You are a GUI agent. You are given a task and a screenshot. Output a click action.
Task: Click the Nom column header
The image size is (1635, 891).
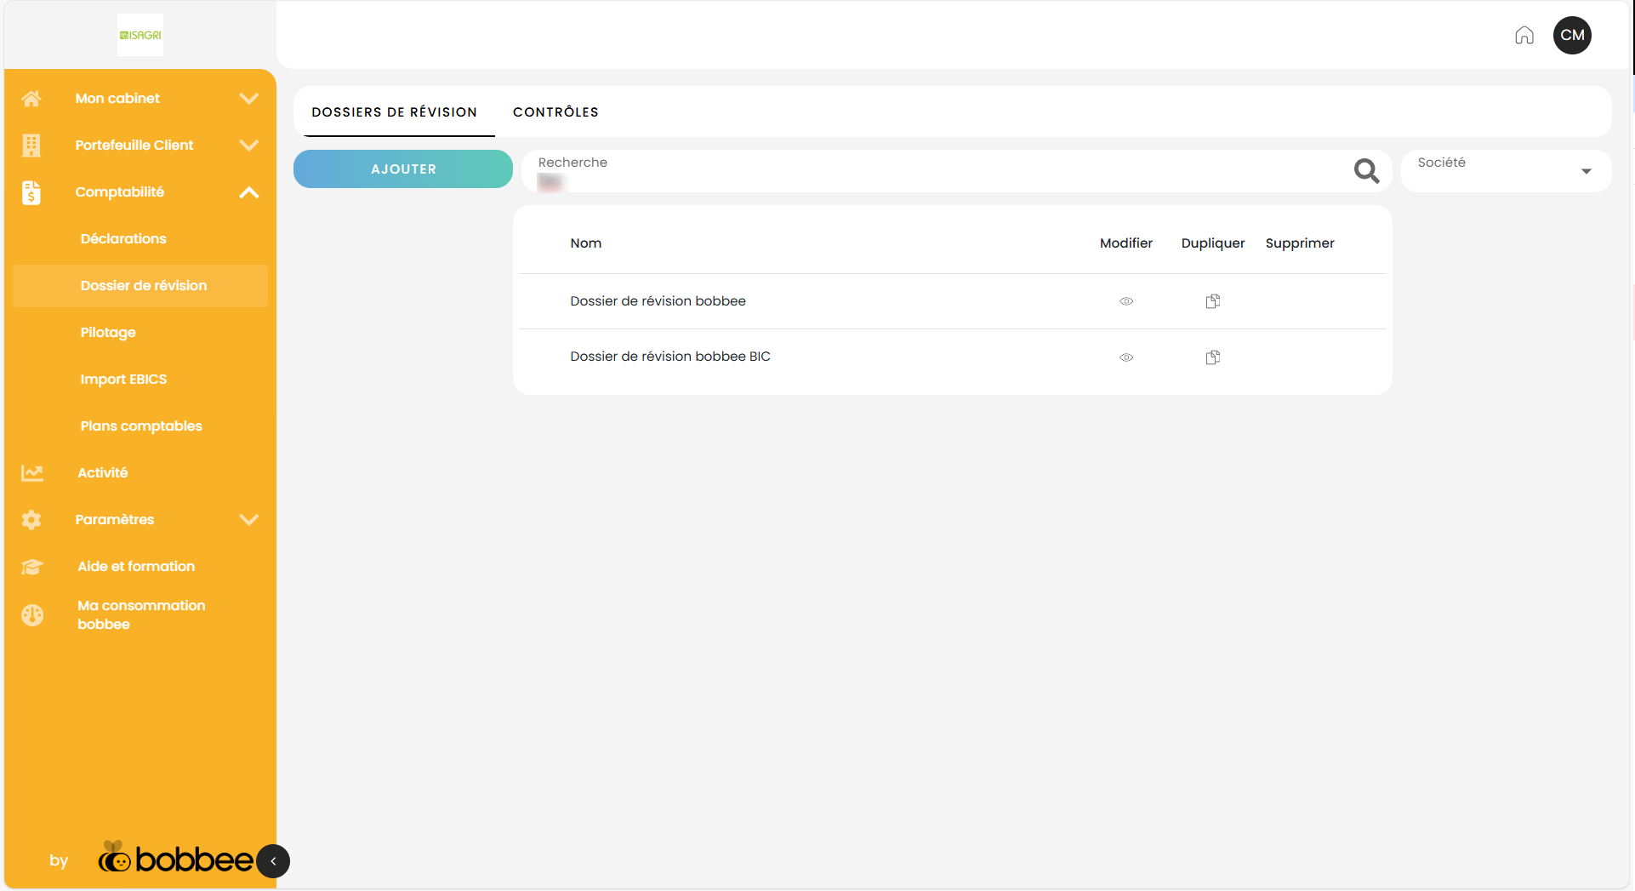(586, 243)
